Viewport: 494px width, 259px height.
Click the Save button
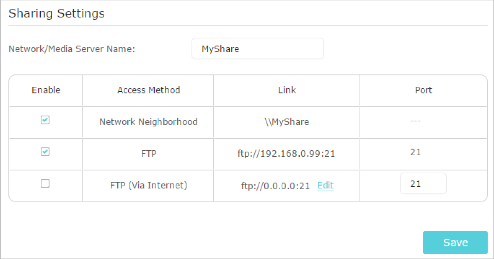(x=455, y=242)
